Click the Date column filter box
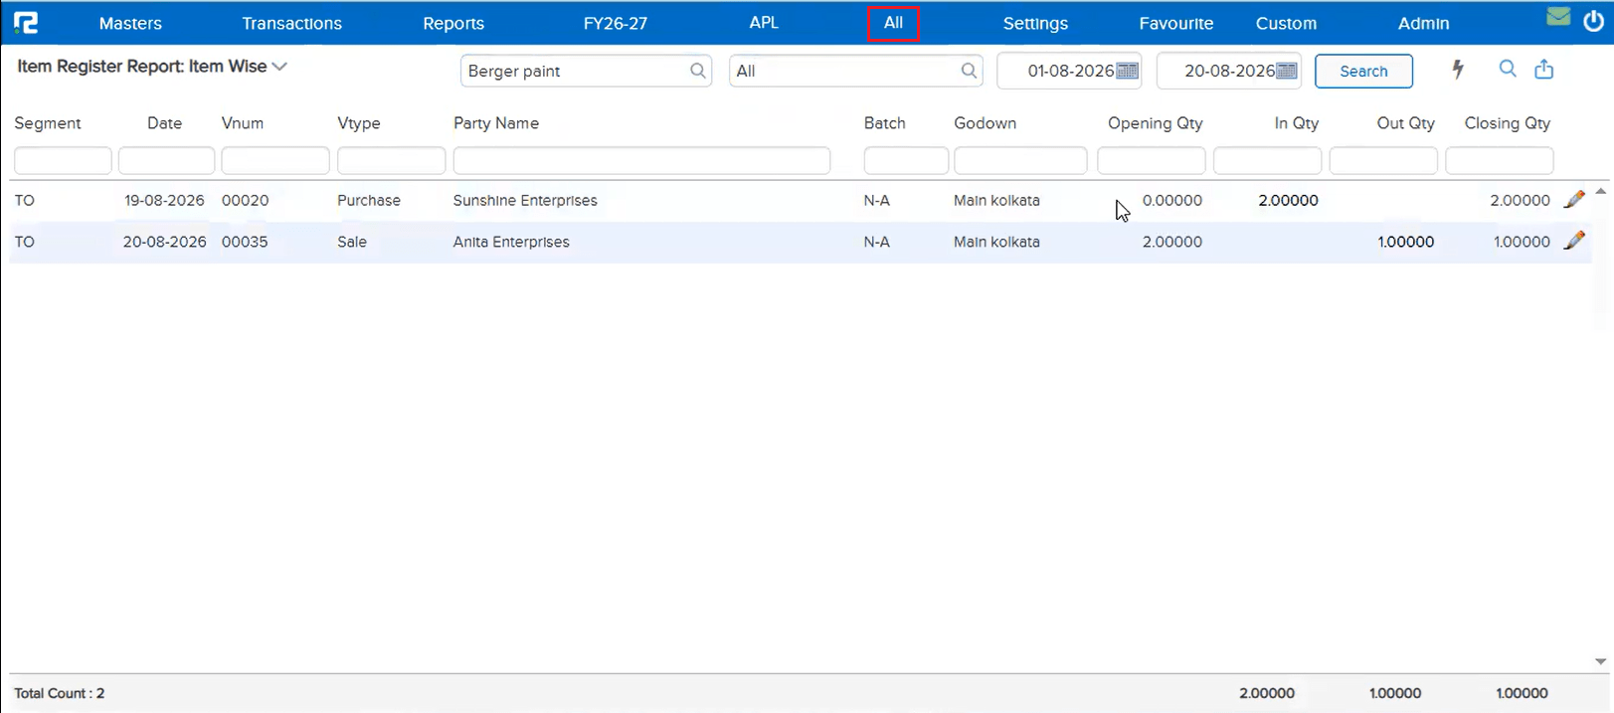Image resolution: width=1614 pixels, height=713 pixels. coord(166,160)
